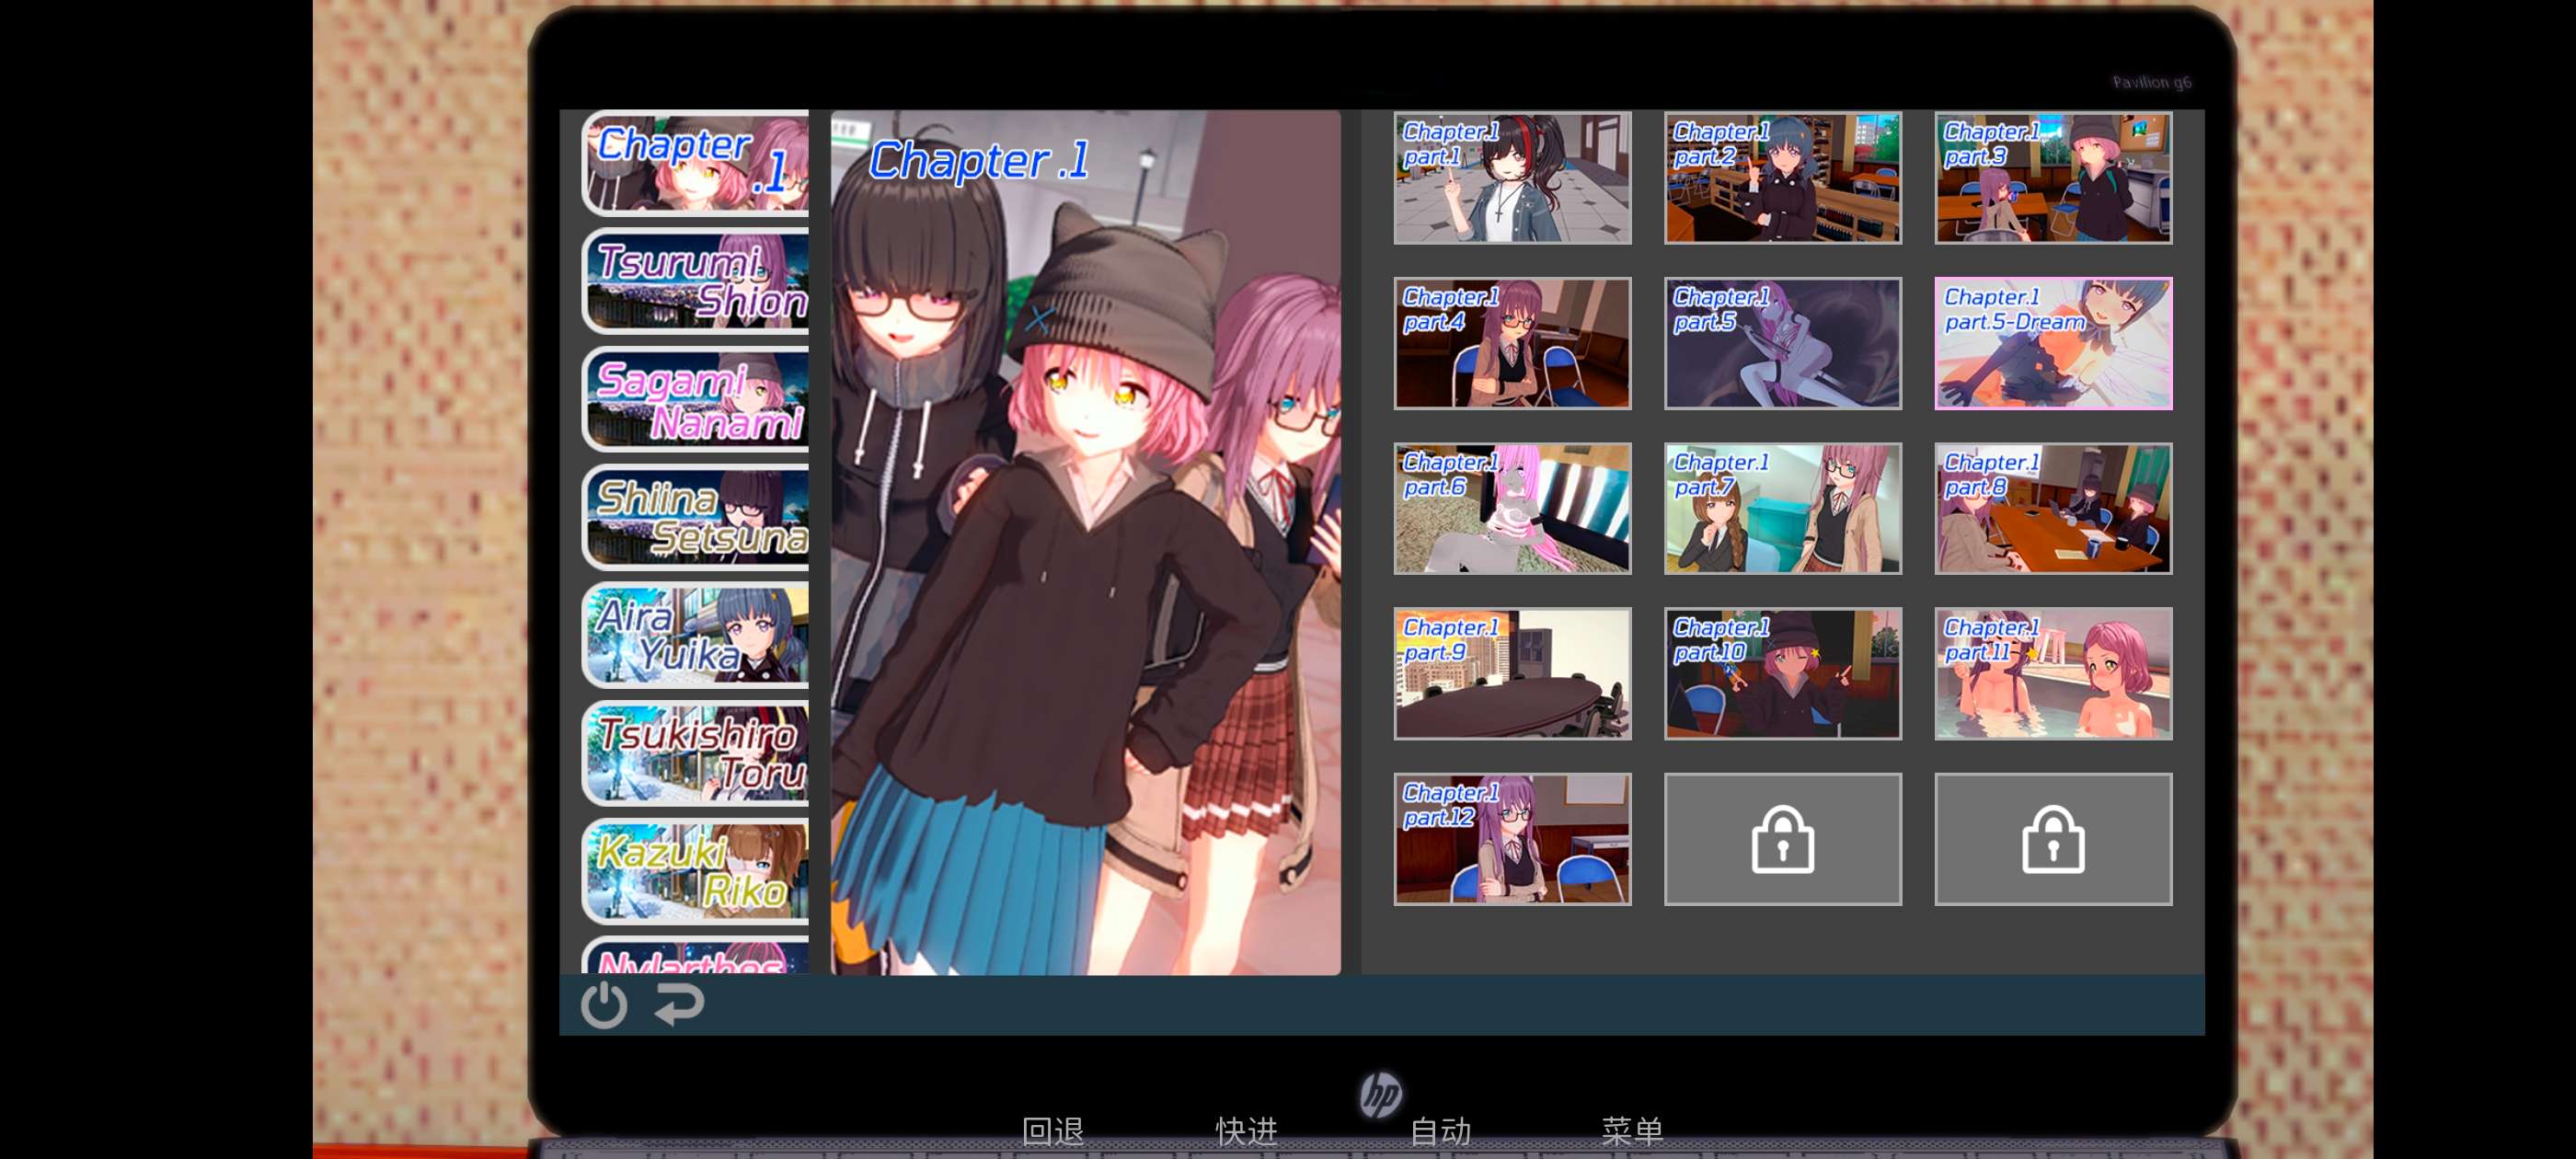The height and width of the screenshot is (1159, 2576).
Task: Click the second locked scene padlock
Action: 2052,839
